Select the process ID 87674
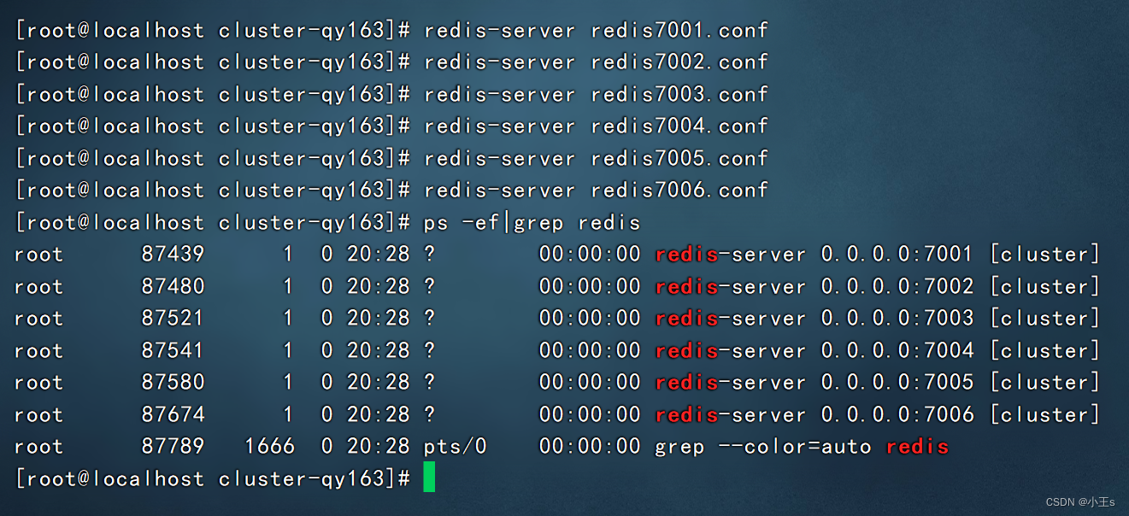This screenshot has width=1129, height=516. (173, 414)
